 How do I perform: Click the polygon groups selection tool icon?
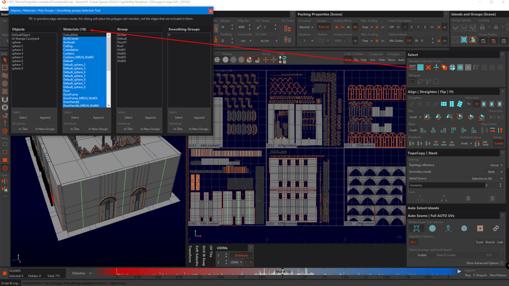coord(412,68)
